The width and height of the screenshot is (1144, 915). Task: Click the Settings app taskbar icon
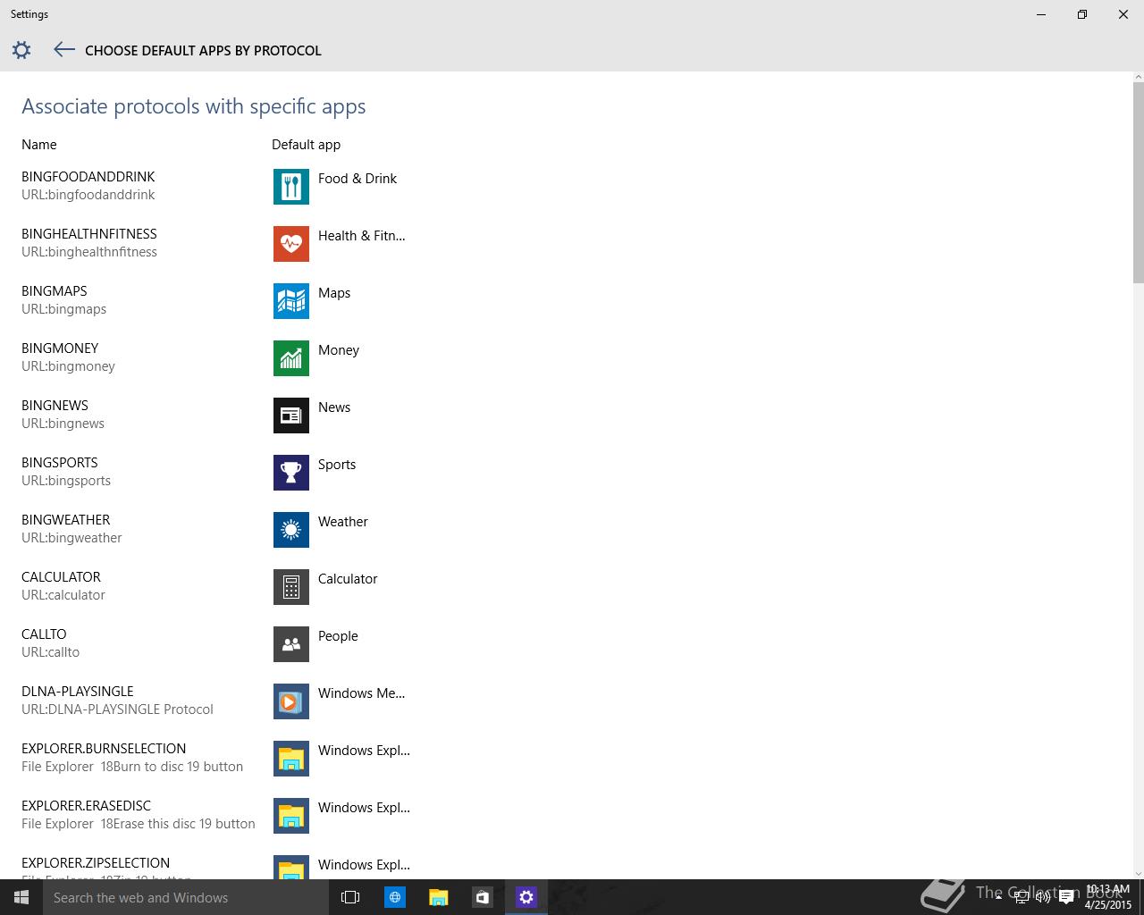pyautogui.click(x=526, y=897)
